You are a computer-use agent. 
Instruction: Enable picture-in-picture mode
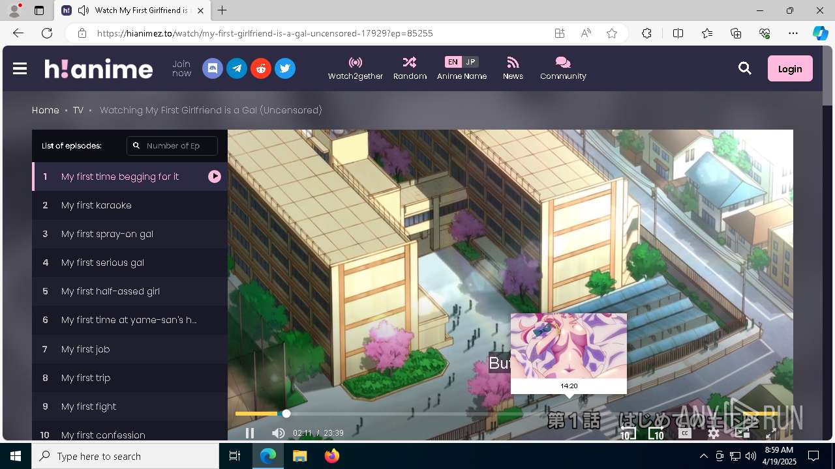coord(742,433)
